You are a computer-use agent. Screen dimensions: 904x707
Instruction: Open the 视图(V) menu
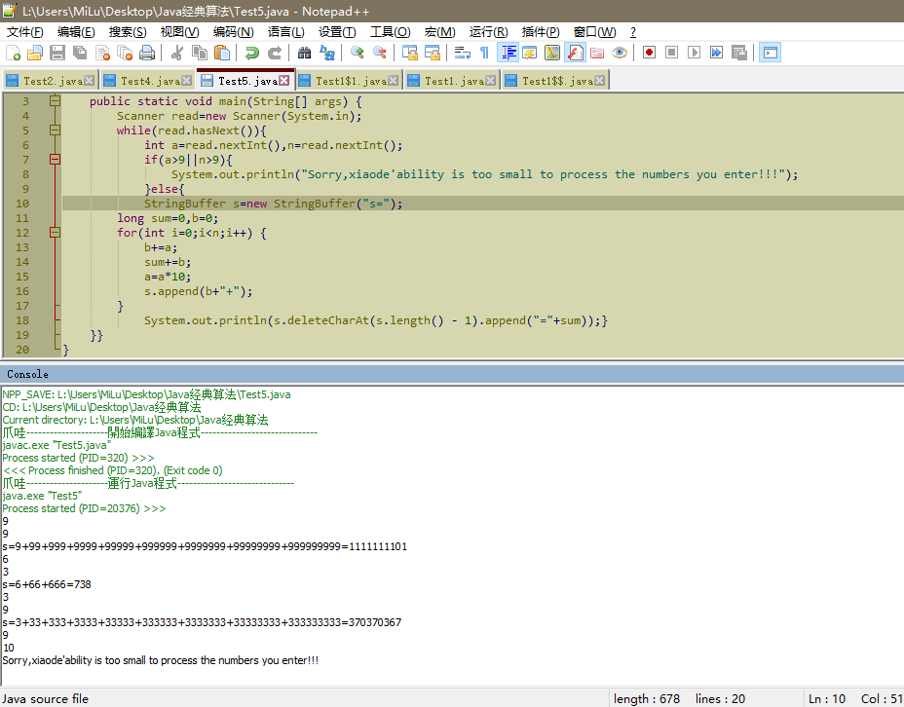click(179, 32)
